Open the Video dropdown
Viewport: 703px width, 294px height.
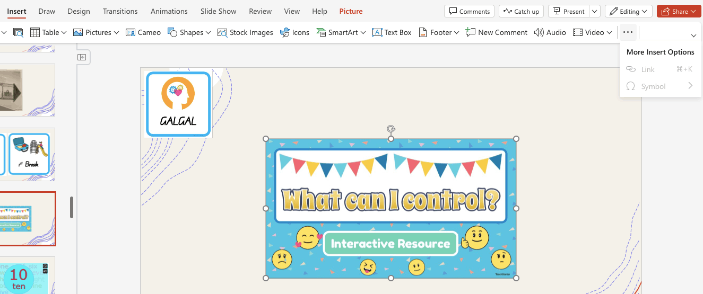point(593,32)
